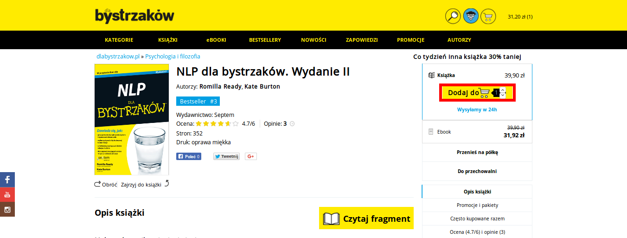The width and height of the screenshot is (627, 238).
Task: Click 'Przenieś na półkę'
Action: (477, 152)
